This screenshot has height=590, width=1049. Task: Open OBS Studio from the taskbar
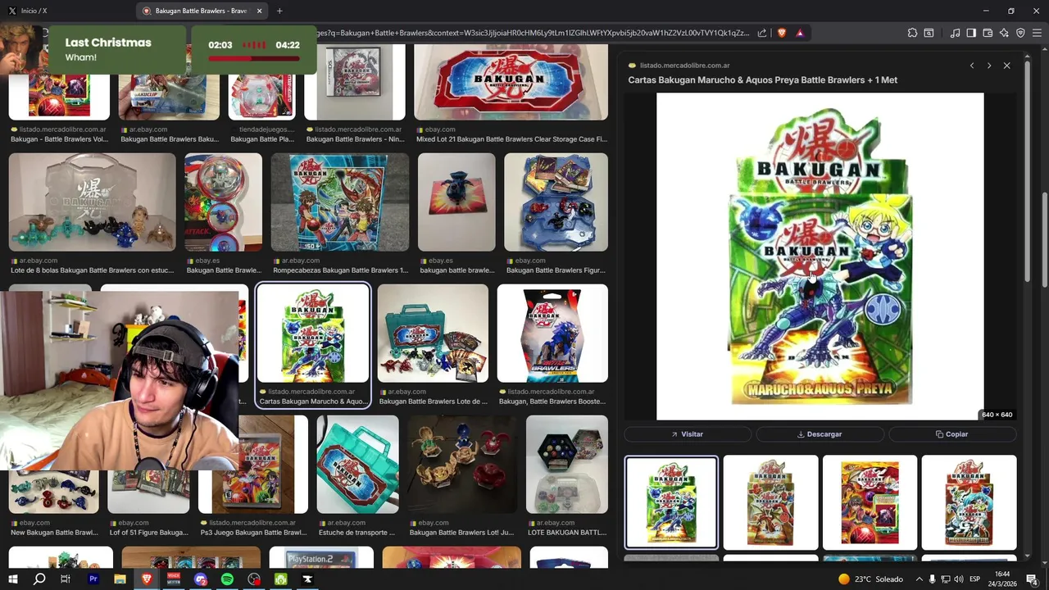pos(254,579)
